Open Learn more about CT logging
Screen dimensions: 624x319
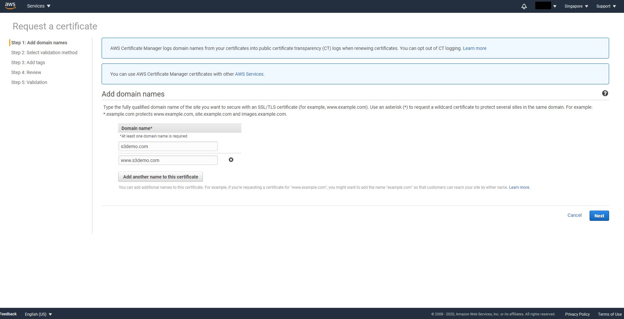(x=475, y=48)
